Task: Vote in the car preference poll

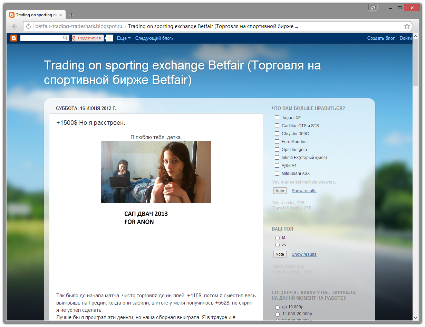Action: tap(280, 191)
